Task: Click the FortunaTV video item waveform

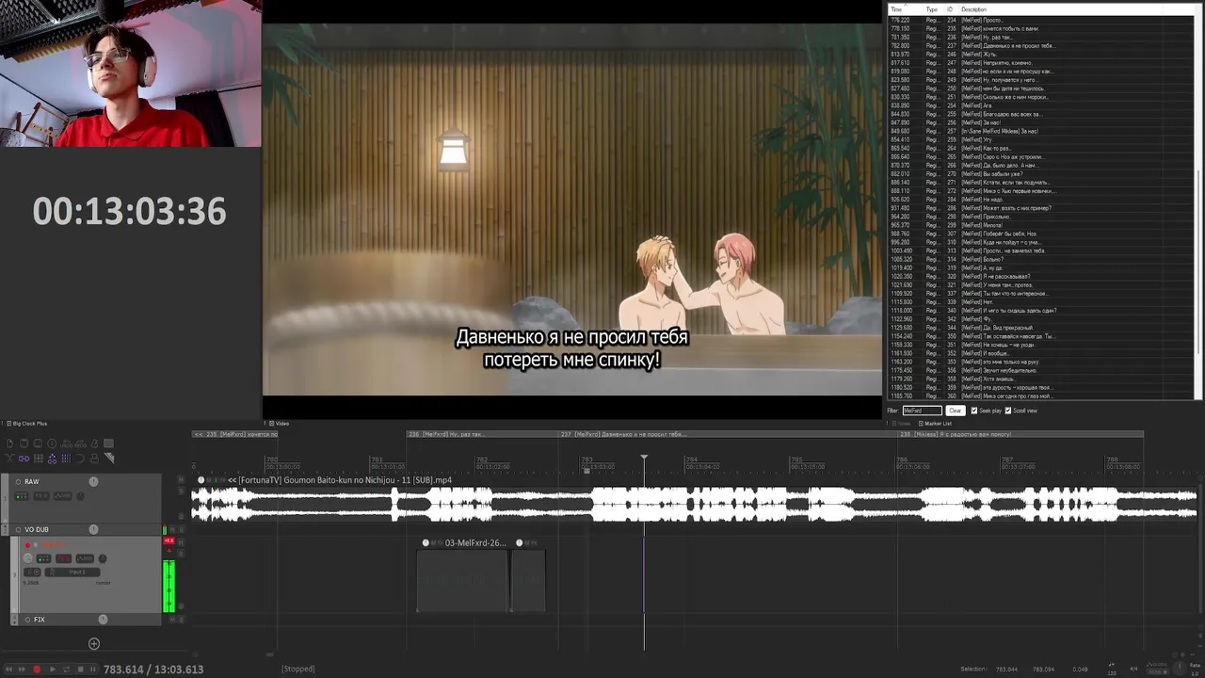Action: tap(695, 505)
